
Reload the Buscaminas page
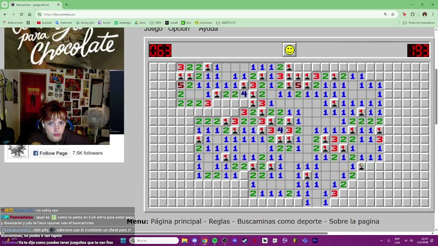pyautogui.click(x=21, y=14)
